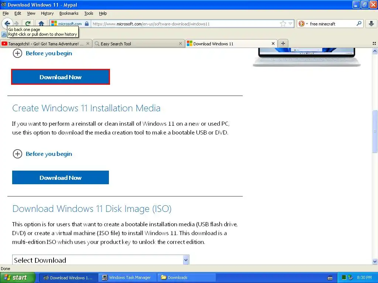Click the red-outlined Download Now button
Image resolution: width=378 pixels, height=283 pixels.
(61, 77)
